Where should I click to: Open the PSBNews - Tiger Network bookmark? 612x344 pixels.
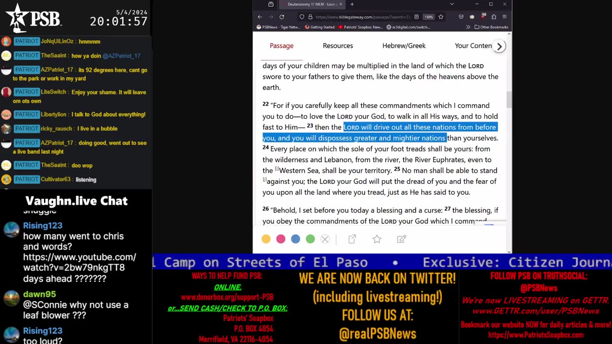[278, 27]
